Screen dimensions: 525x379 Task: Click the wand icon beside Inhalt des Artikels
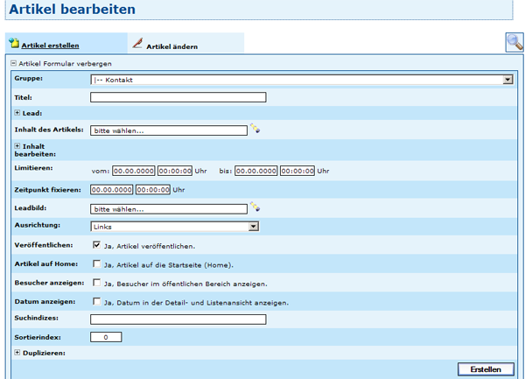coord(255,130)
